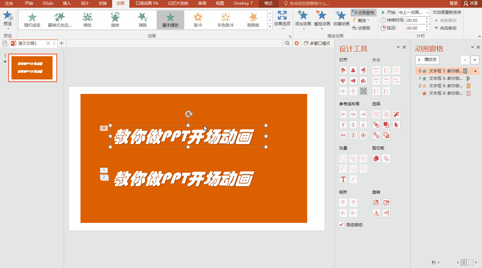Open the 切换 transitions tab
The width and height of the screenshot is (482, 268).
[103, 3]
